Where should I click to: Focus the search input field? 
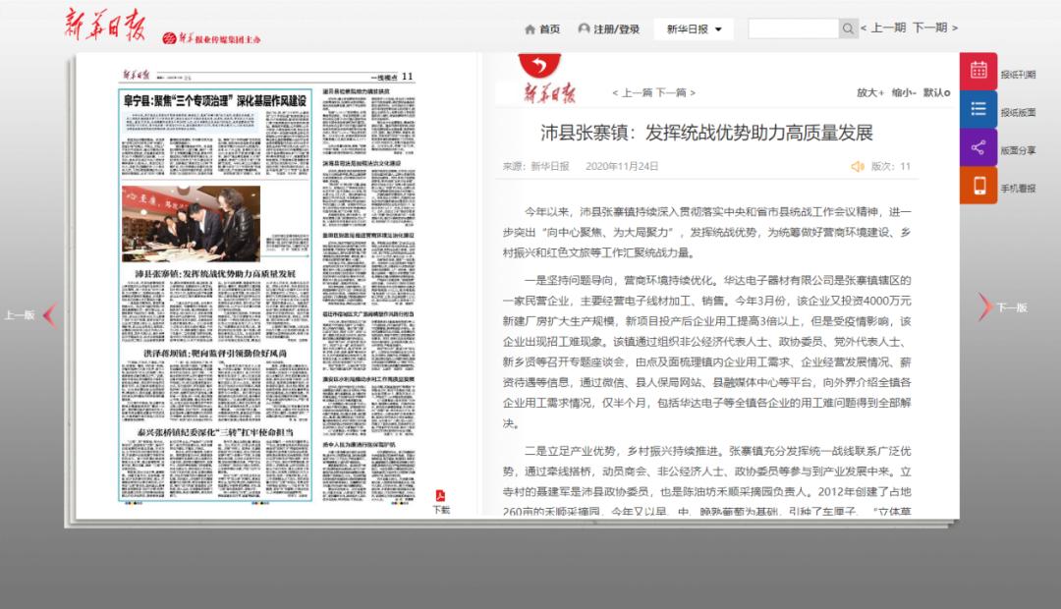tap(793, 29)
